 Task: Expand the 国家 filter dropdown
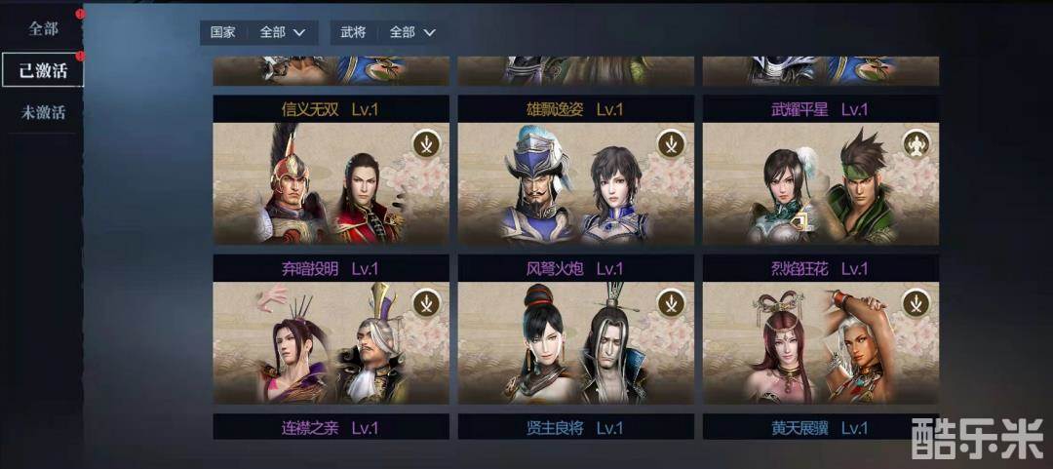pyautogui.click(x=258, y=32)
